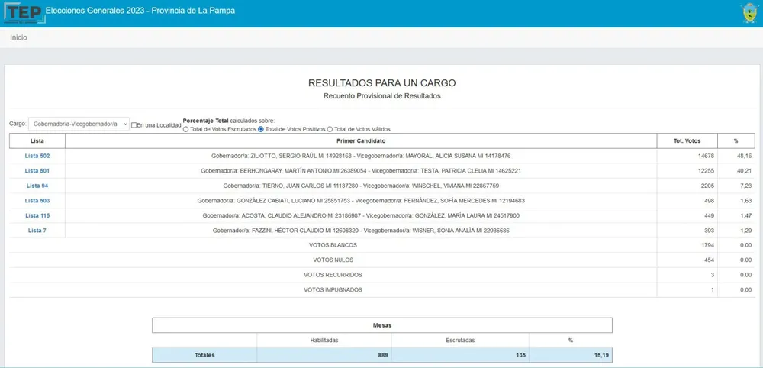The height and width of the screenshot is (368, 763).
Task: Click the ACOSTA, CLAUDIO ALEJANDRO candidate row text
Action: point(361,215)
